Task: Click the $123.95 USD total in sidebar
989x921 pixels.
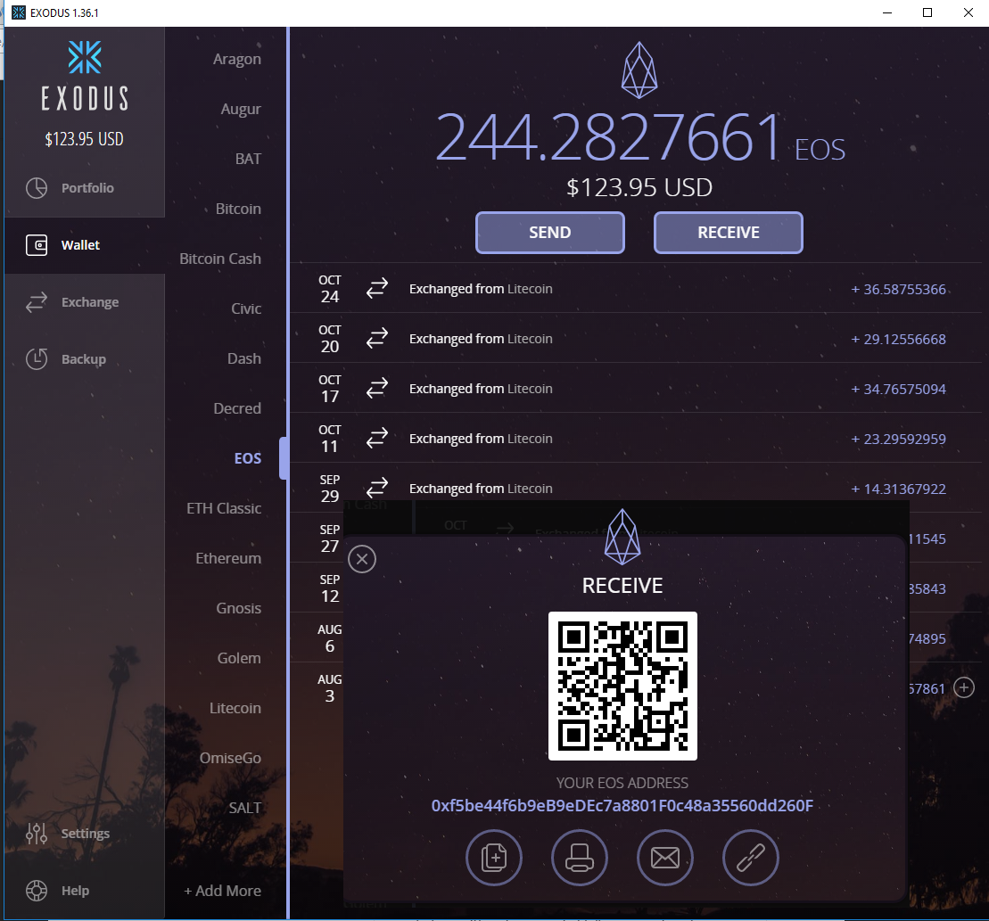Action: (x=84, y=139)
